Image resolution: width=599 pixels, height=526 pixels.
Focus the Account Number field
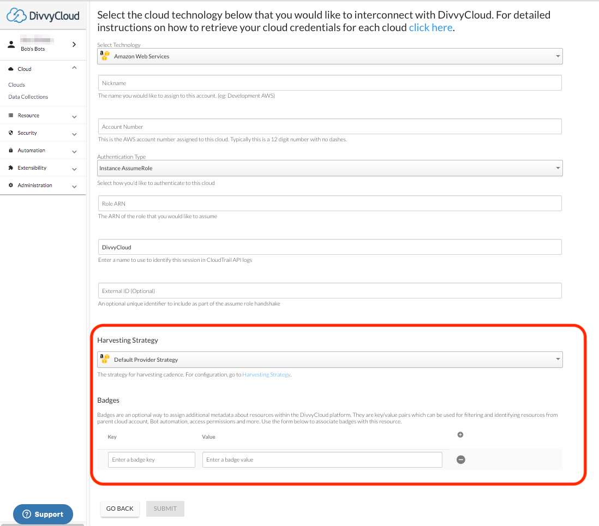point(330,127)
